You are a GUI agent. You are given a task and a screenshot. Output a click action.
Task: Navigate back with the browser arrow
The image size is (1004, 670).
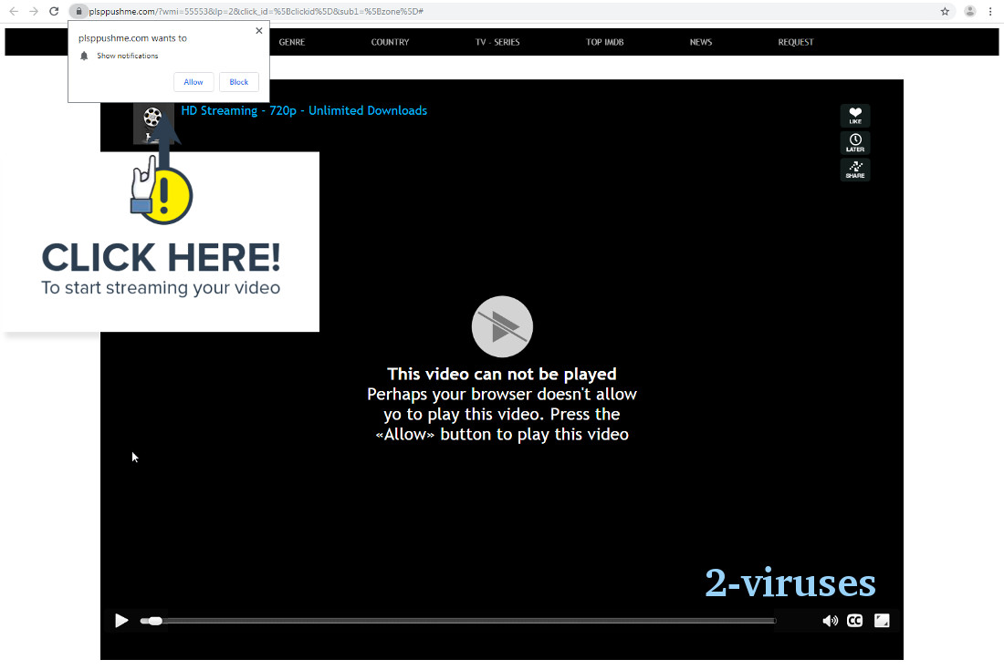click(x=14, y=11)
